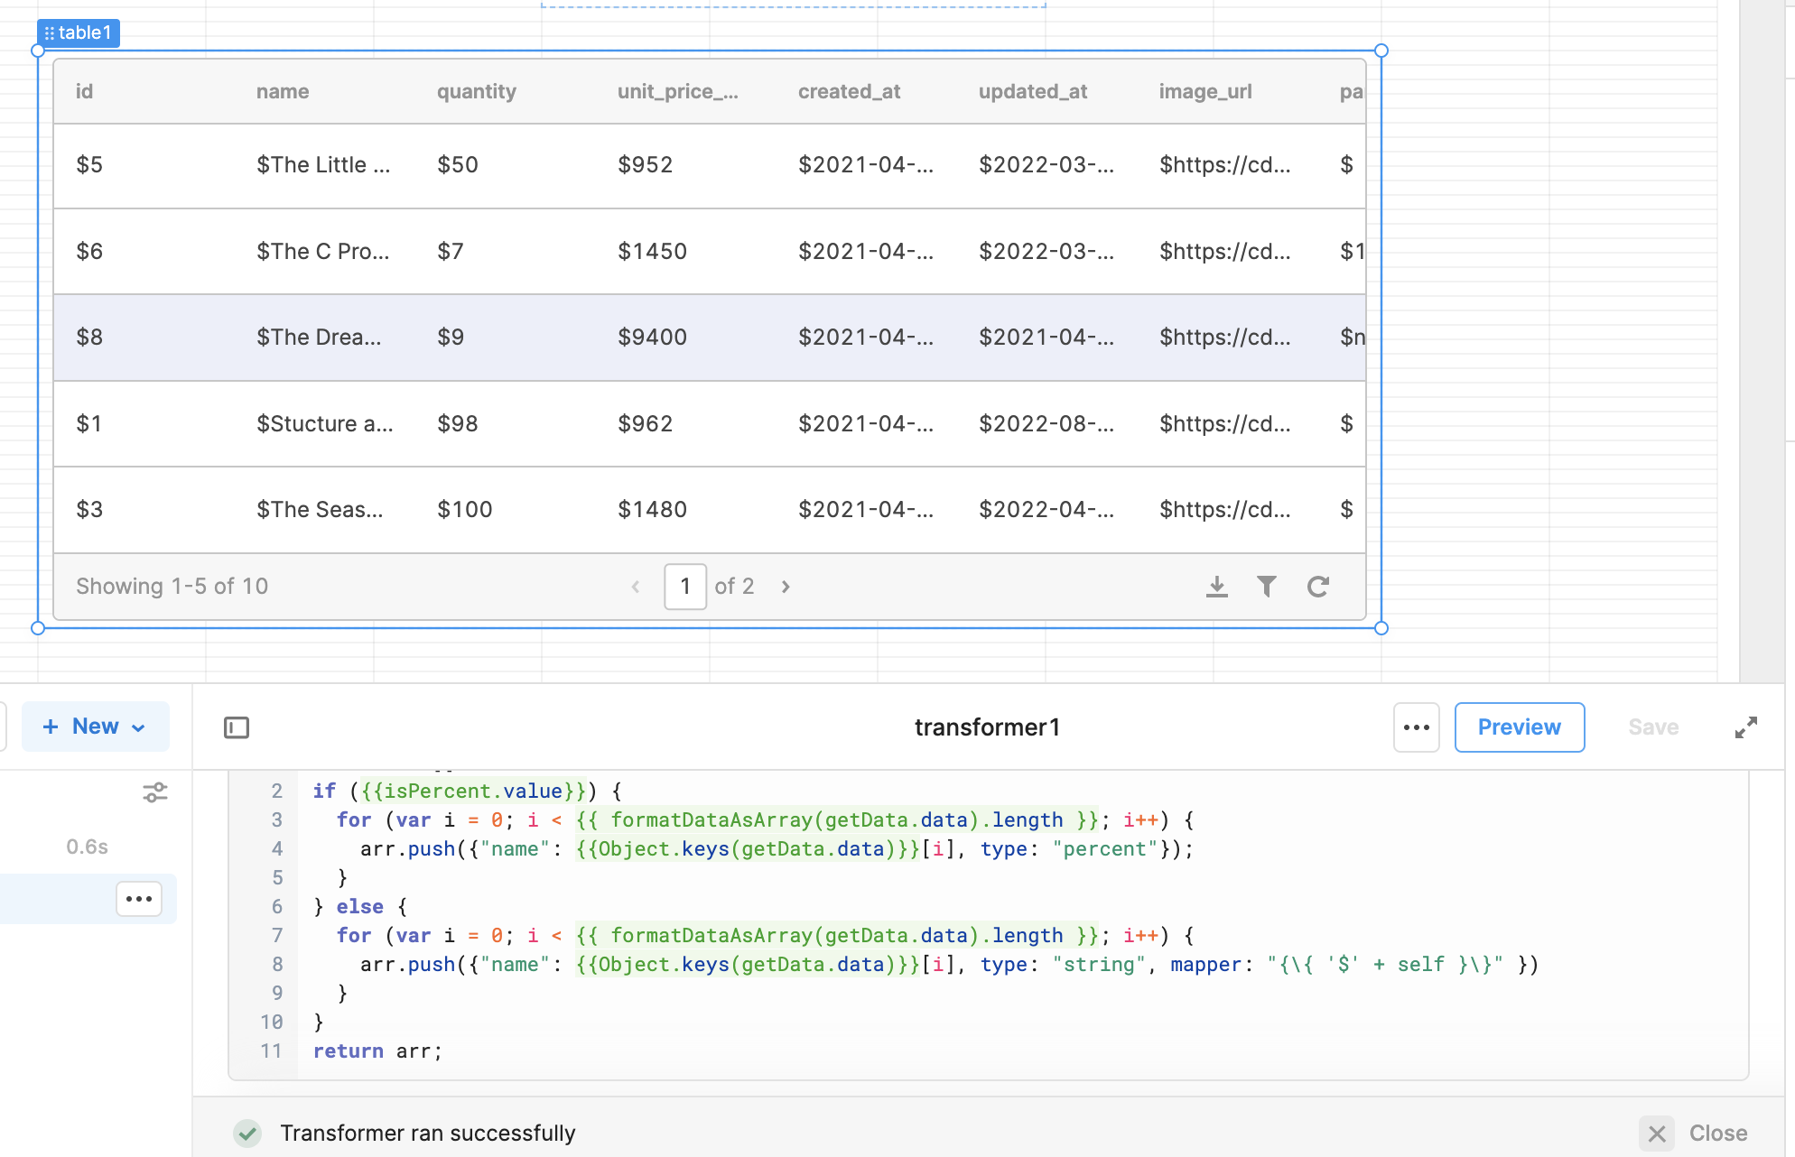
Task: Click the unit_price column header
Action: click(678, 91)
